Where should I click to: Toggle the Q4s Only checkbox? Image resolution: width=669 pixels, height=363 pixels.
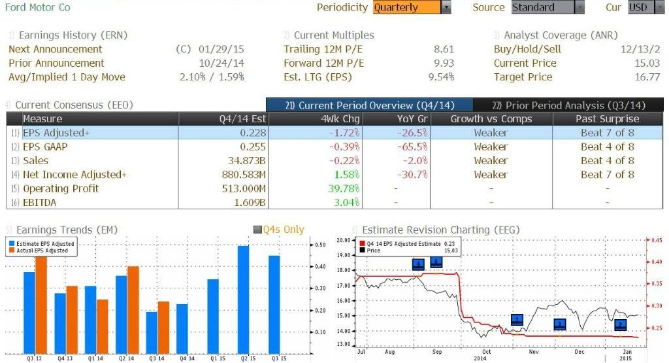tap(257, 230)
